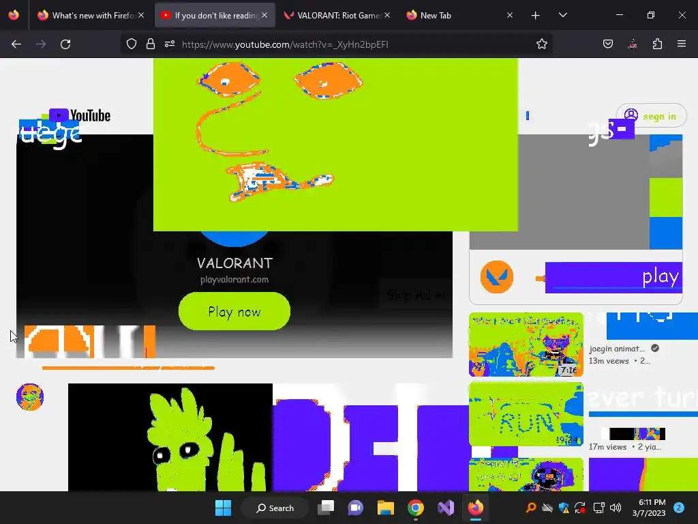Image resolution: width=698 pixels, height=524 pixels.
Task: Launch the Teams Chat taskbar icon
Action: point(355,508)
